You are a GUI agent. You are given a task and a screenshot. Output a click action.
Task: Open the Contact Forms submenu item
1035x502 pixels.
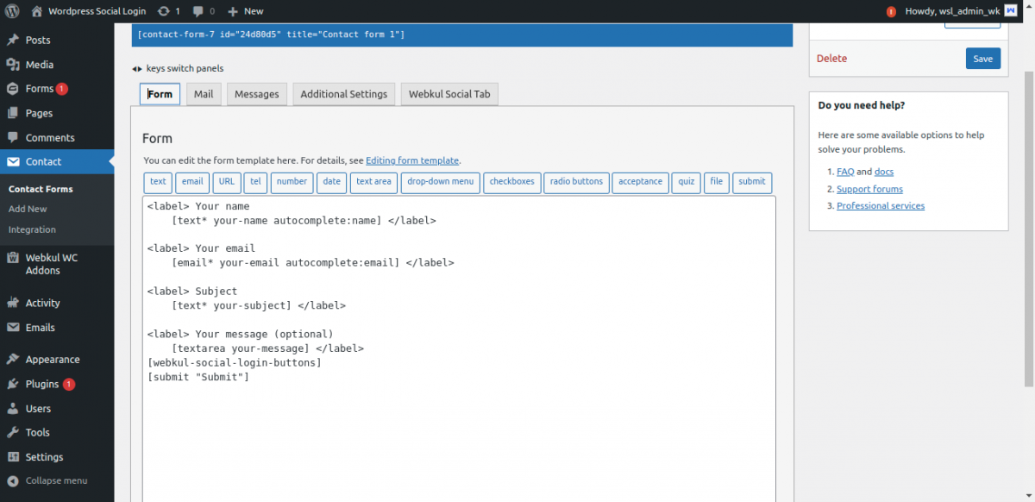point(41,189)
